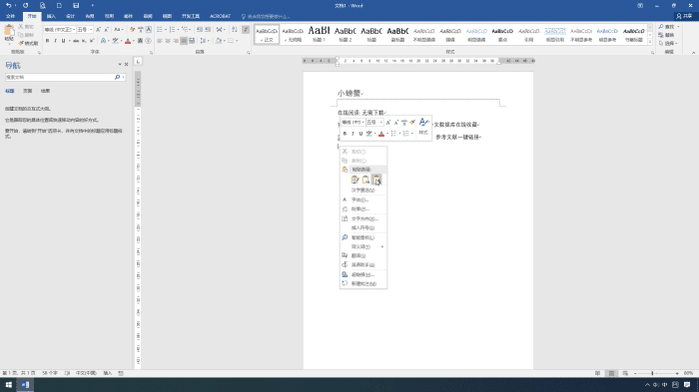
Task: Decrease paragraph indent in ribbon
Action: (x=200, y=29)
